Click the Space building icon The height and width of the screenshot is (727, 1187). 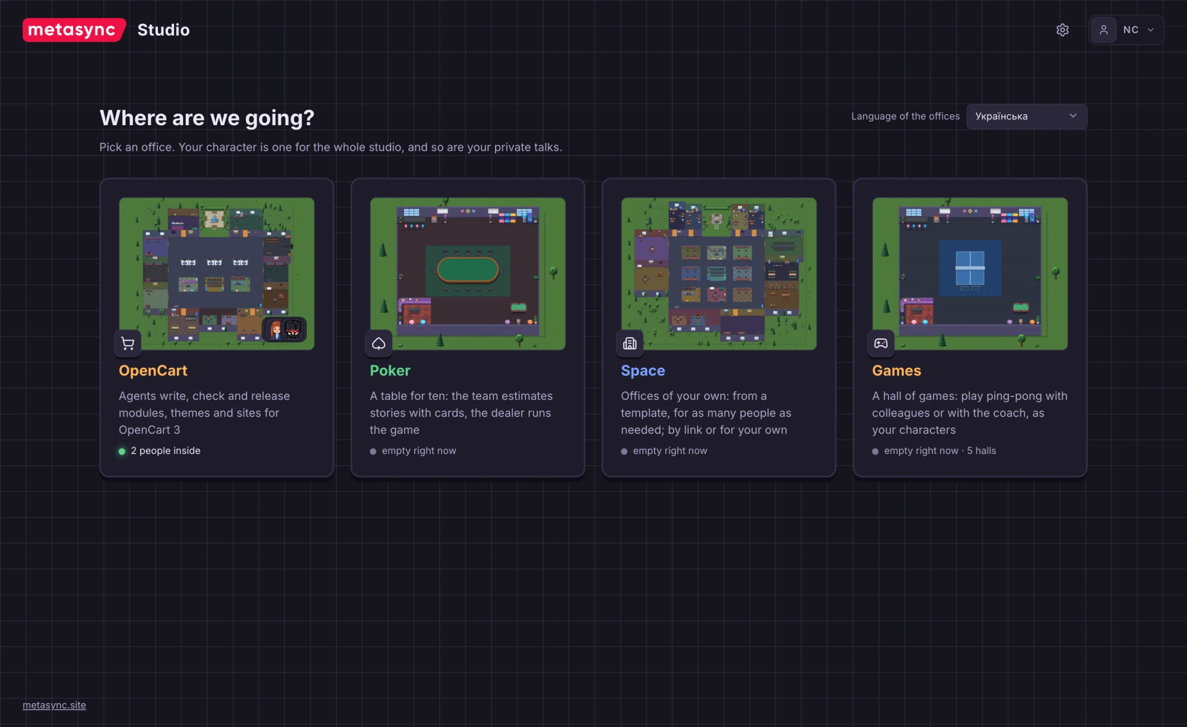coord(630,343)
